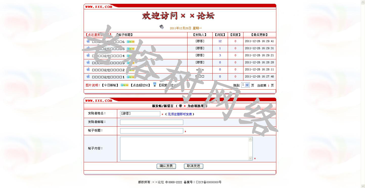Viewport: 365px width, 188px height.
Task: Open the post titled 论坛 1
Action: [x=108, y=77]
